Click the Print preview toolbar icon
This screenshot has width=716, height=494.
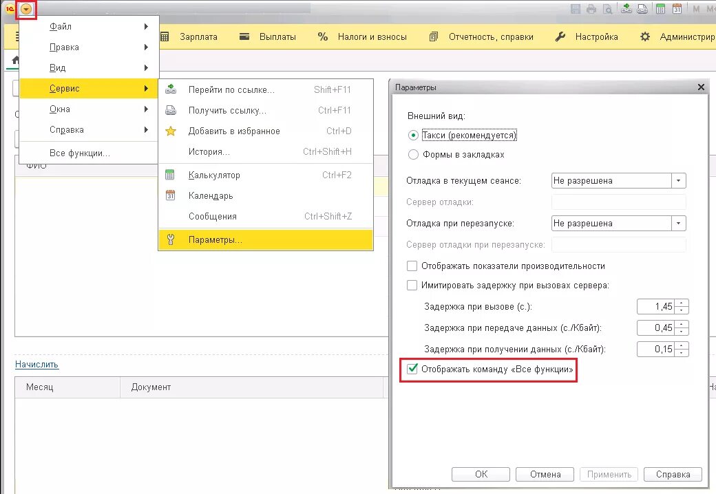click(607, 9)
